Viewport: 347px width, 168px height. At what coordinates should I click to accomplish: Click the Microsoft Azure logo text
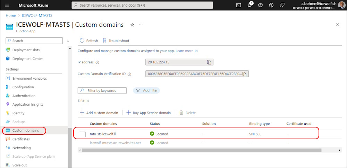(33, 5)
